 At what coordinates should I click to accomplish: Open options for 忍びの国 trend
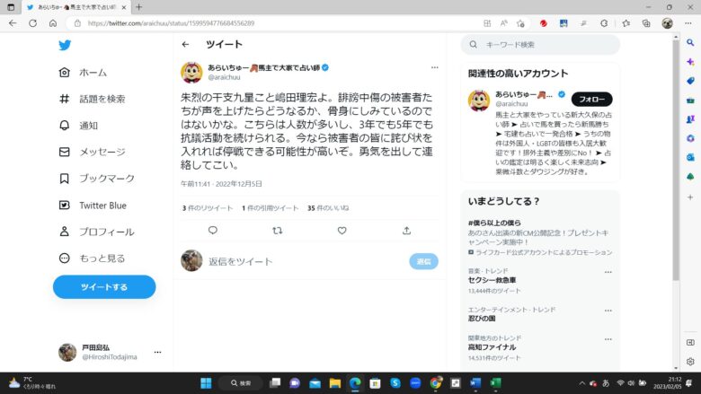[x=608, y=311]
